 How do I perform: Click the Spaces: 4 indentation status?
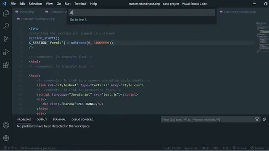click(x=190, y=148)
